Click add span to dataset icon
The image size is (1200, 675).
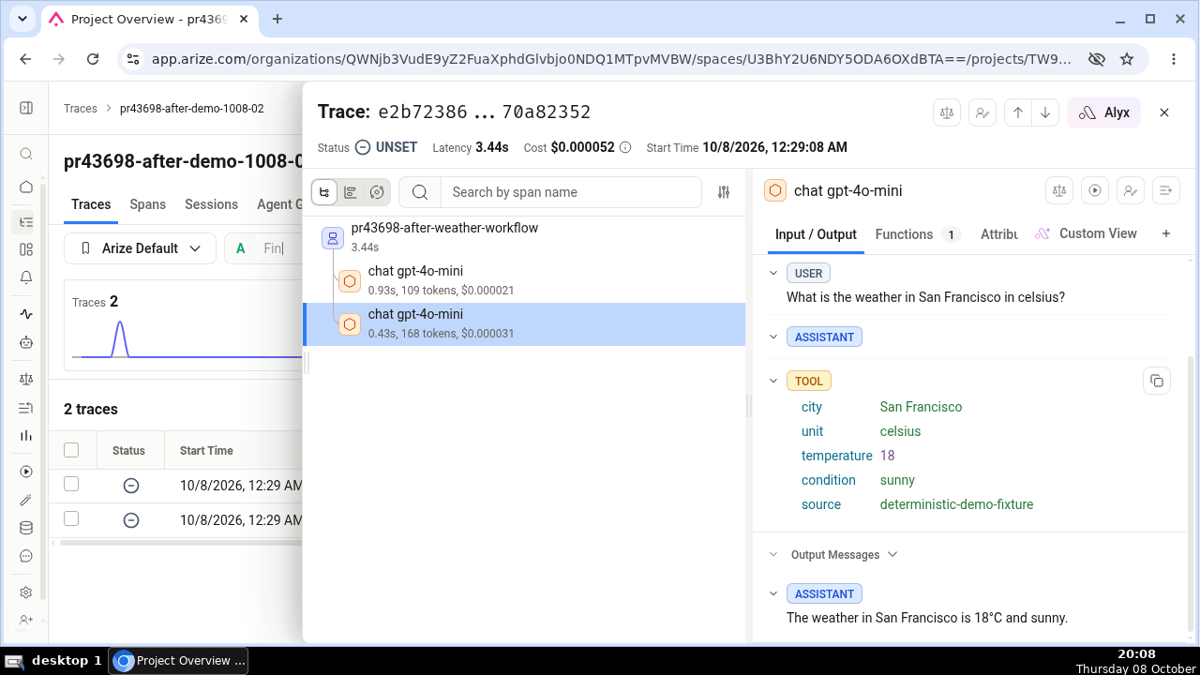point(1166,190)
